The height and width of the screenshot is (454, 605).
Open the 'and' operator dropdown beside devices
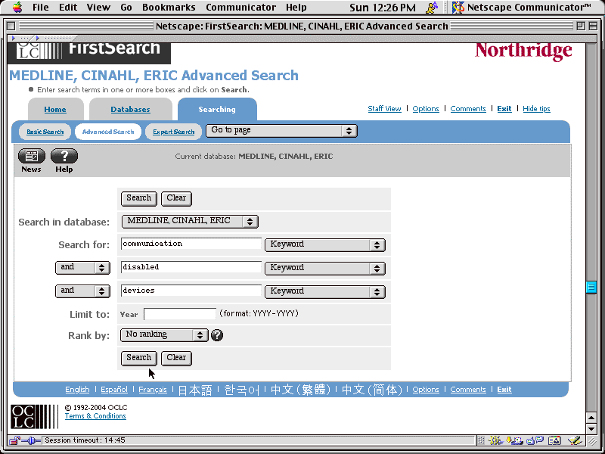pos(82,291)
